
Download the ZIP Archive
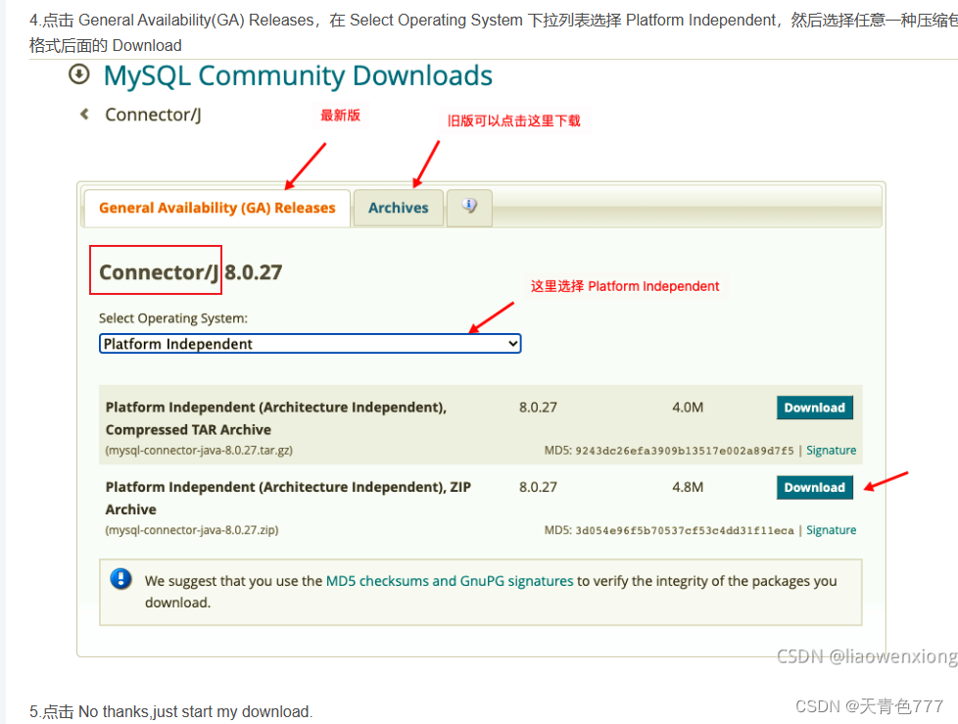tap(814, 488)
